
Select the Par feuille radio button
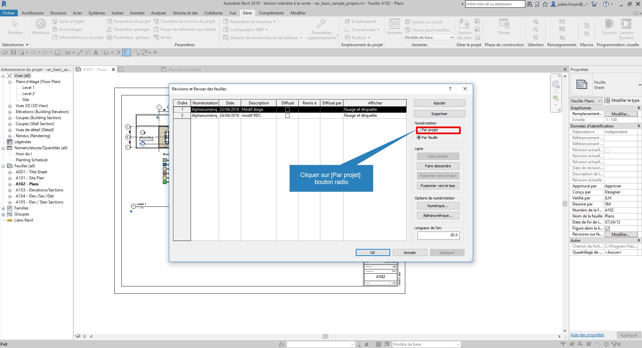click(419, 138)
